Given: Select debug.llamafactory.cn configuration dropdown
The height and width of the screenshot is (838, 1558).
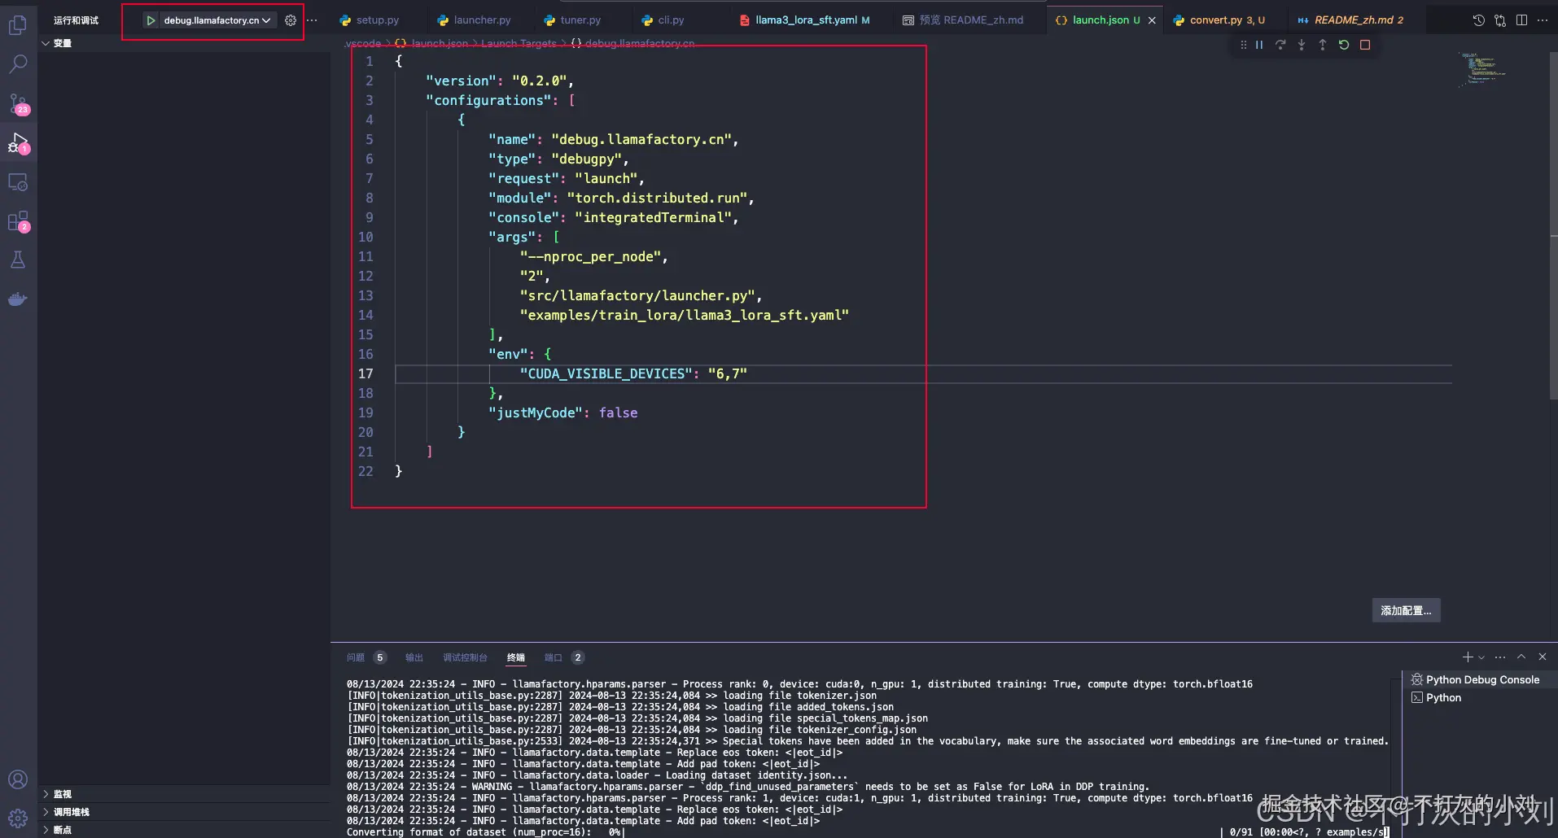Looking at the screenshot, I should [x=217, y=20].
